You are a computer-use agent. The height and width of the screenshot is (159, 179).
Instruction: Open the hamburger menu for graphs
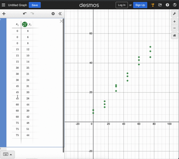(3, 5)
